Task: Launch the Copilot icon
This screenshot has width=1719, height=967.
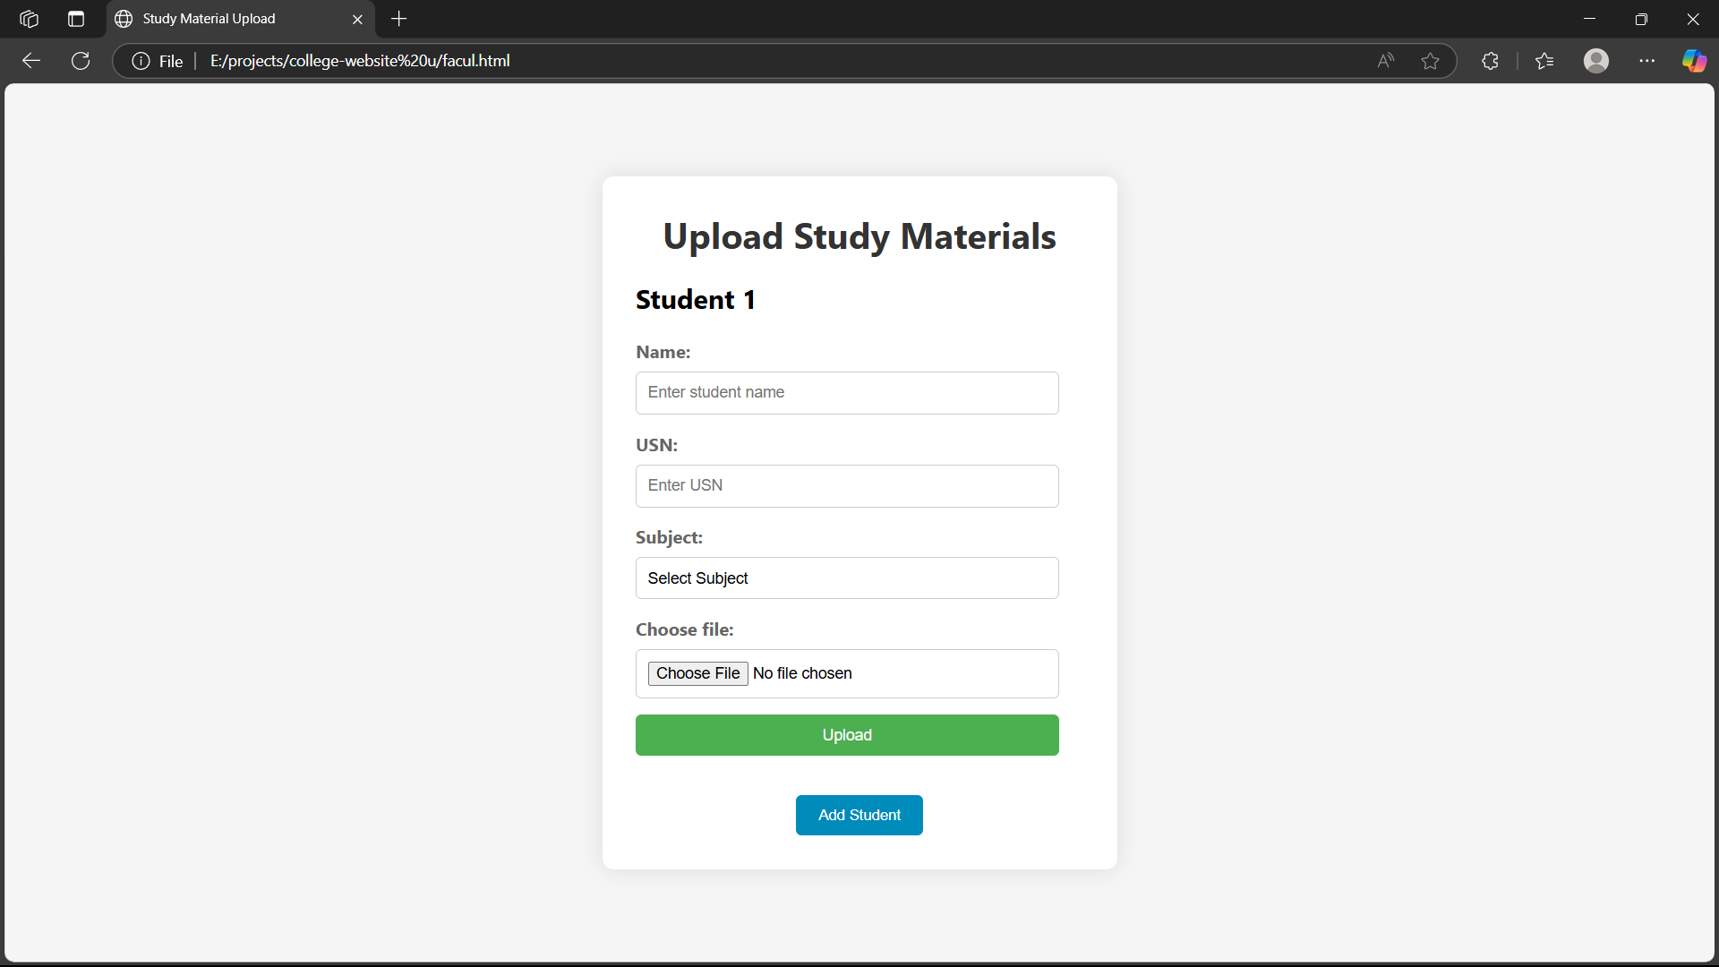Action: [1693, 61]
